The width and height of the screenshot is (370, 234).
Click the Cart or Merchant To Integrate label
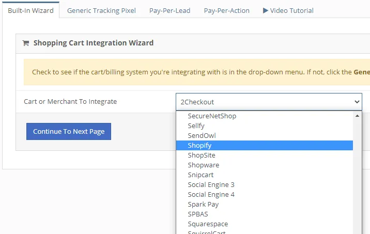tap(70, 101)
